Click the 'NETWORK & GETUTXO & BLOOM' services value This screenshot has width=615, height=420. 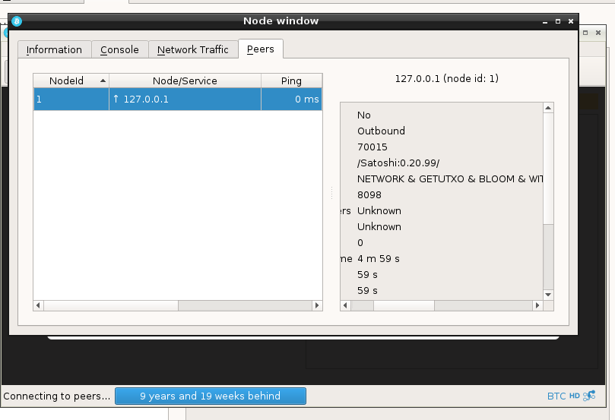450,179
